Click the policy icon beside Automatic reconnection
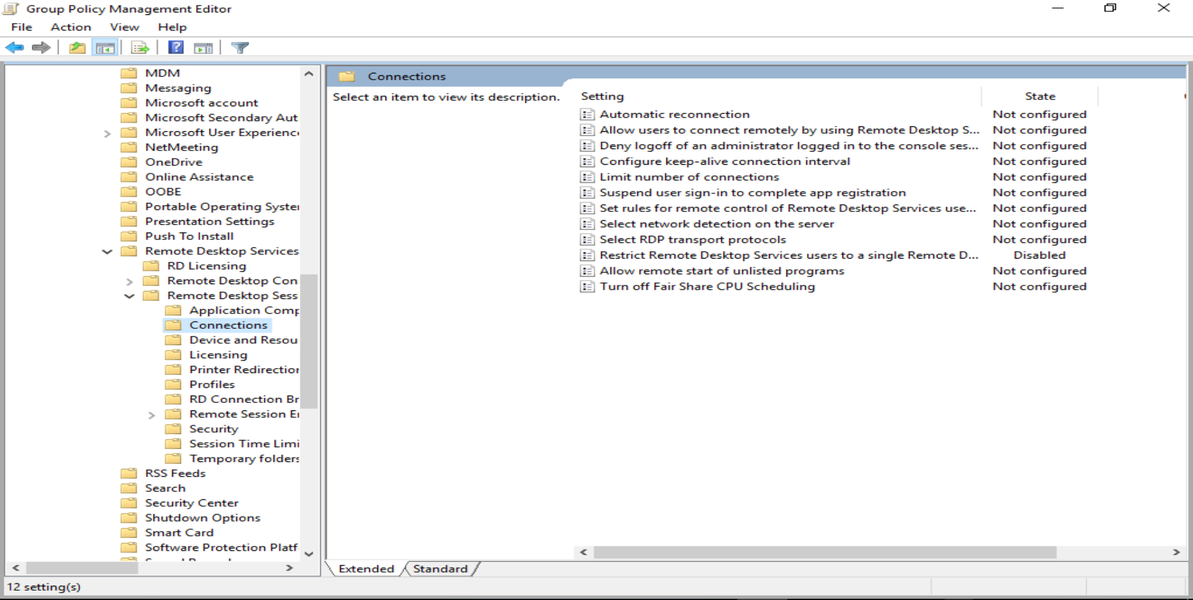Viewport: 1193px width, 600px height. tap(587, 114)
